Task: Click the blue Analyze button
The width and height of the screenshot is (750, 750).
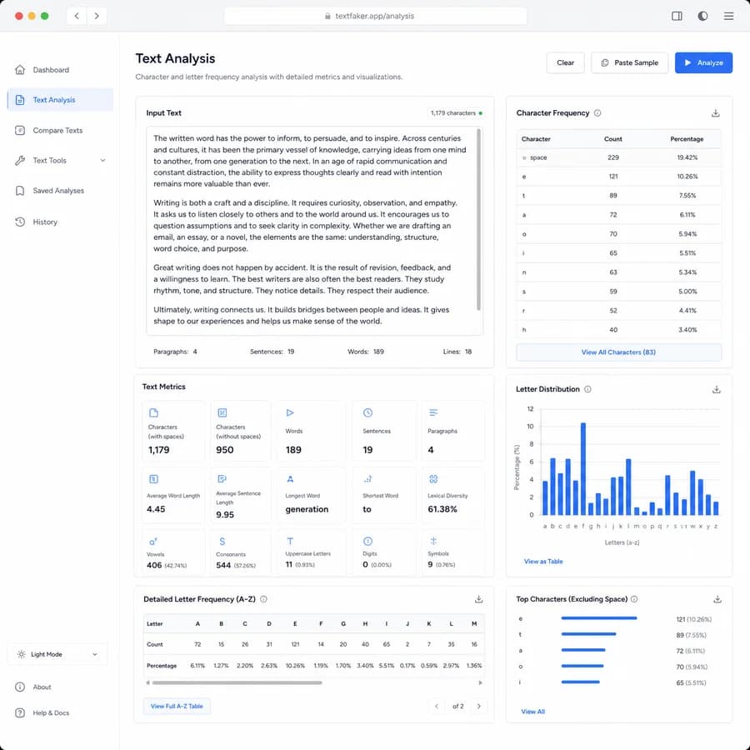Action: [x=703, y=62]
